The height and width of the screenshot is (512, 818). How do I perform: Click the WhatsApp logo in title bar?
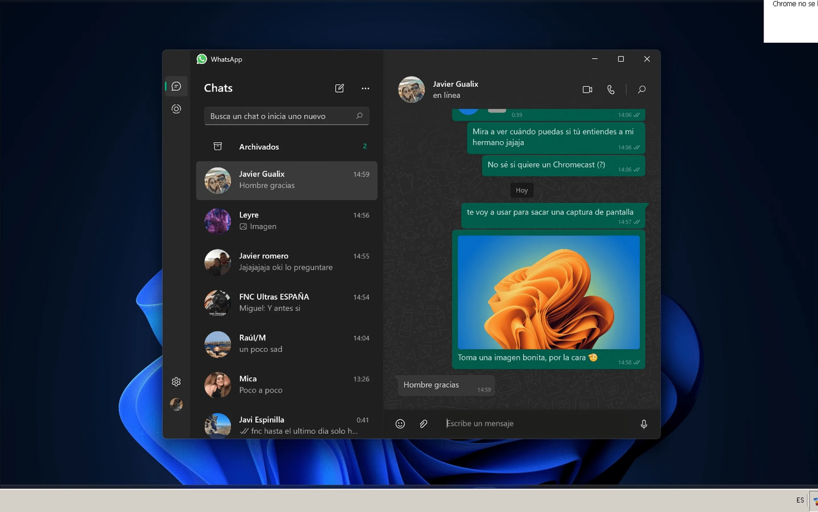(x=202, y=59)
